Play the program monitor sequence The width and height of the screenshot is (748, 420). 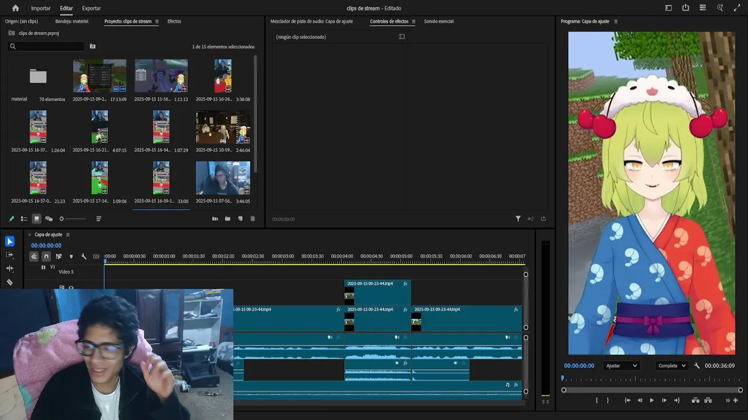click(x=652, y=400)
